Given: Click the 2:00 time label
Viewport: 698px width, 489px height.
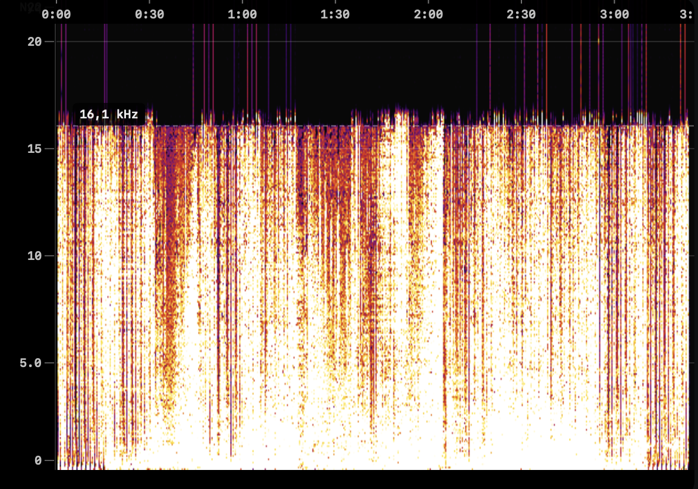Looking at the screenshot, I should (429, 14).
